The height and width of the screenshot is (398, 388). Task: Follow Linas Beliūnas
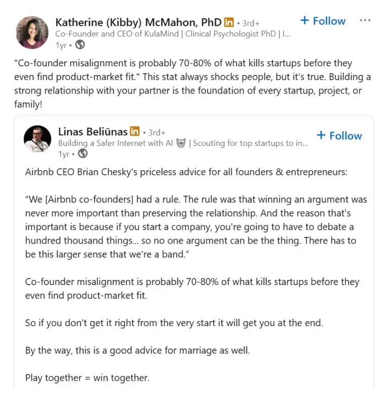(x=339, y=136)
